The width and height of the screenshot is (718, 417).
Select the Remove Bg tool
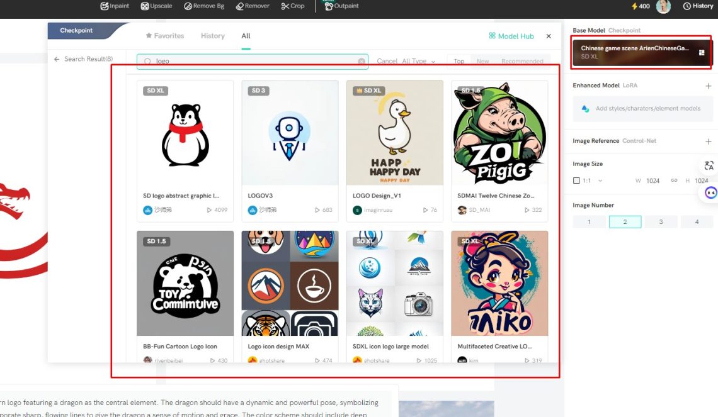click(203, 6)
